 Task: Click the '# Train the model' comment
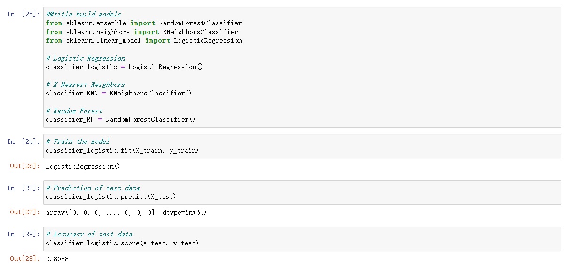click(78, 141)
